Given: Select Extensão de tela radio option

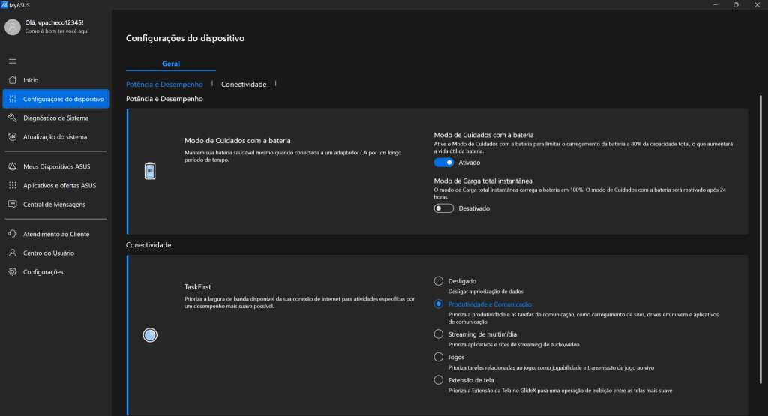Looking at the screenshot, I should click(x=438, y=380).
